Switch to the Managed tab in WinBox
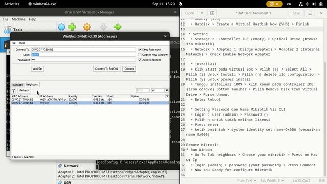Viewport: 327px width, 184px height. pyautogui.click(x=17, y=85)
